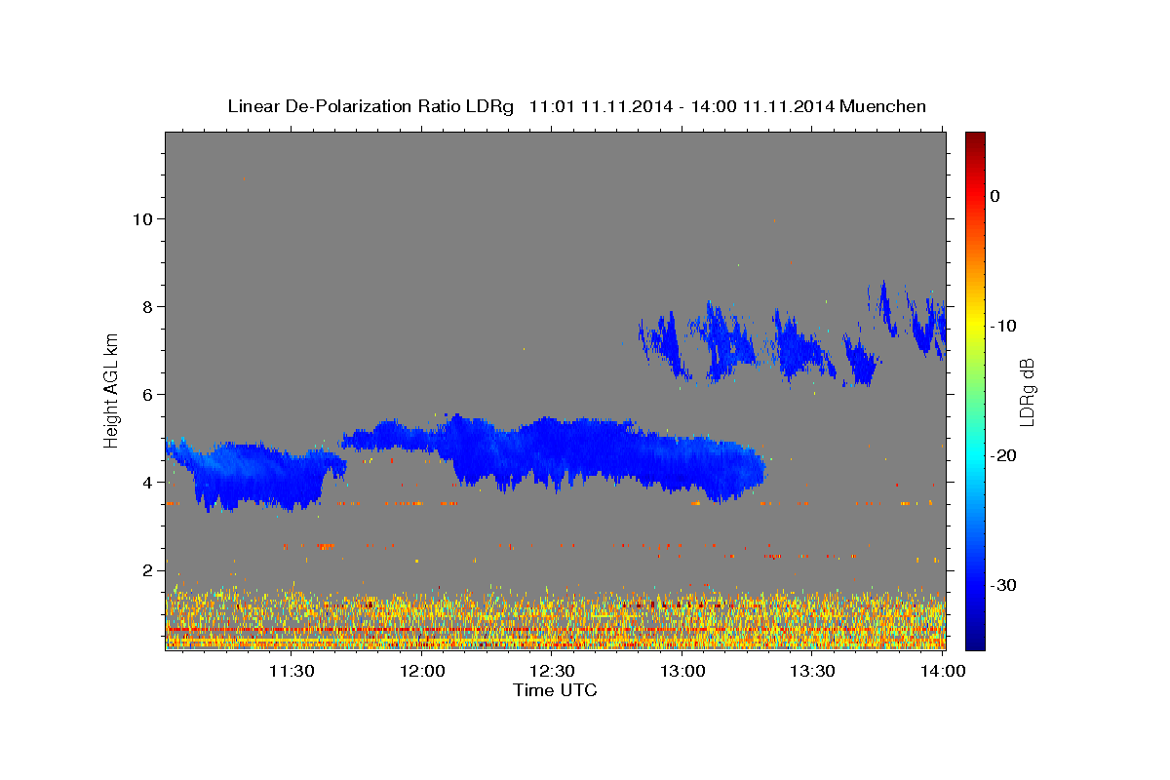Click the colorbar value -20

1004,455
